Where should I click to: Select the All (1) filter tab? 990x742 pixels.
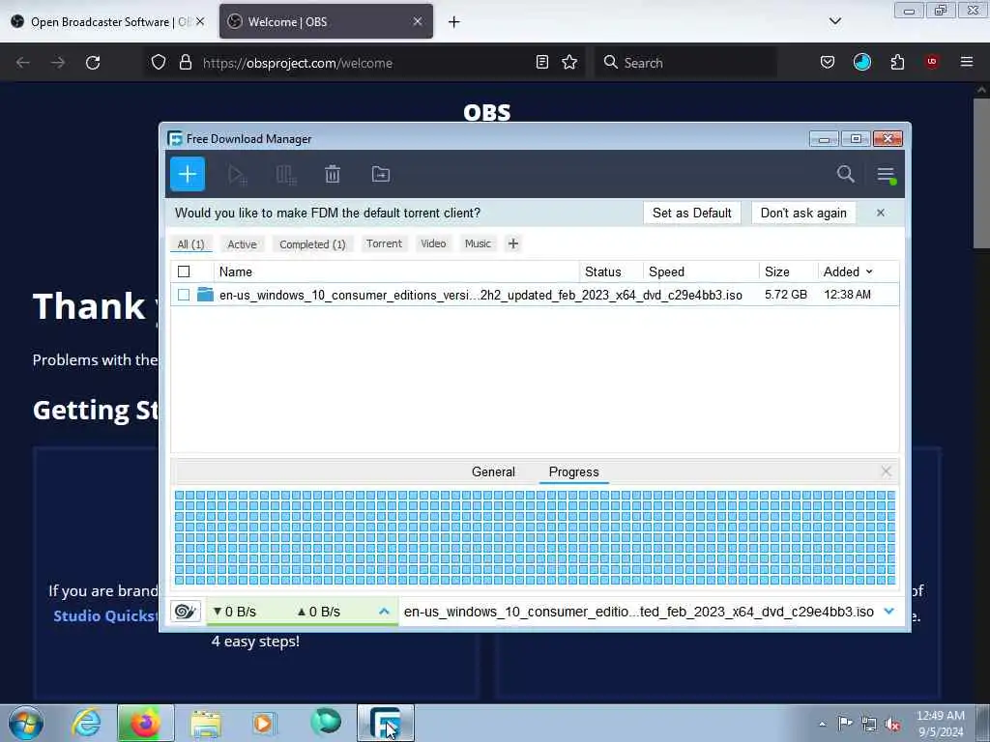(190, 244)
